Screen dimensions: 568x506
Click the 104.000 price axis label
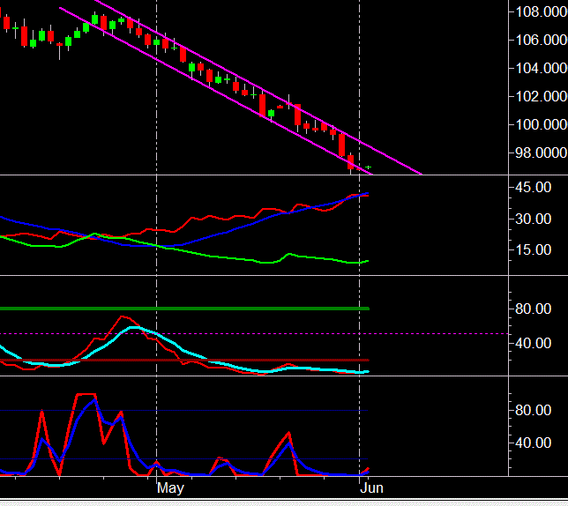tap(542, 68)
